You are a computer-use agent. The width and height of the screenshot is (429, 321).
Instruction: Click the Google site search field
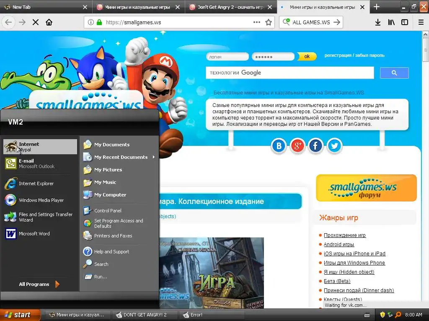[290, 73]
